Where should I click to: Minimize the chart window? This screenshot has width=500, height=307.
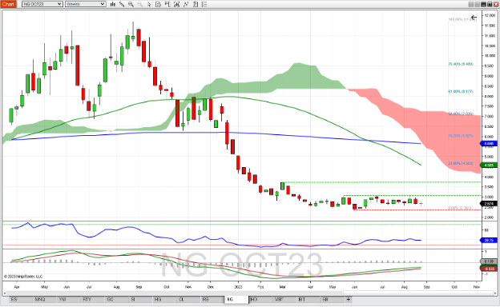(x=484, y=4)
